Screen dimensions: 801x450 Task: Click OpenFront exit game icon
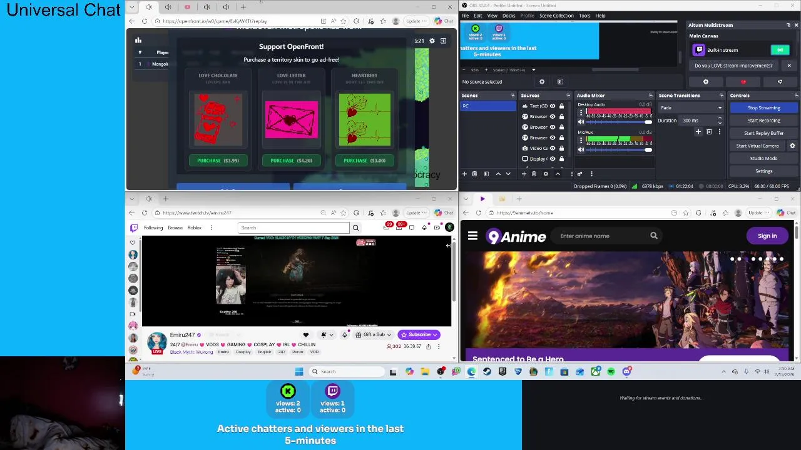click(x=443, y=41)
